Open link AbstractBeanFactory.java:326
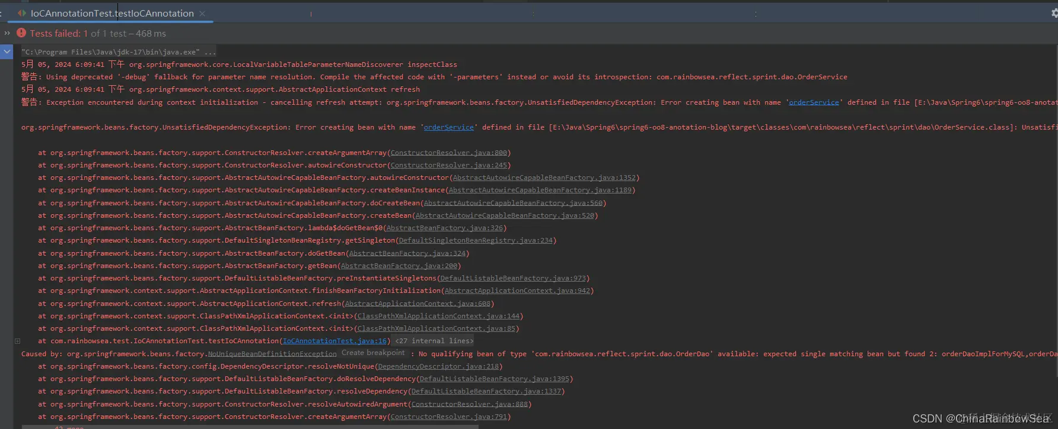1058x429 pixels. pyautogui.click(x=445, y=228)
